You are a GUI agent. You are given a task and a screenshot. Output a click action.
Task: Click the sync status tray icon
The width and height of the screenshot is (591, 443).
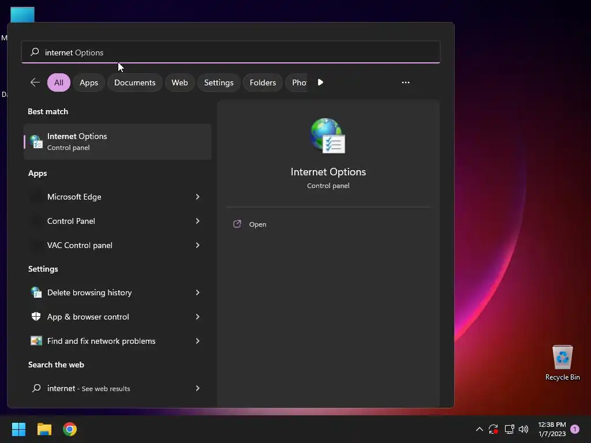[493, 429]
